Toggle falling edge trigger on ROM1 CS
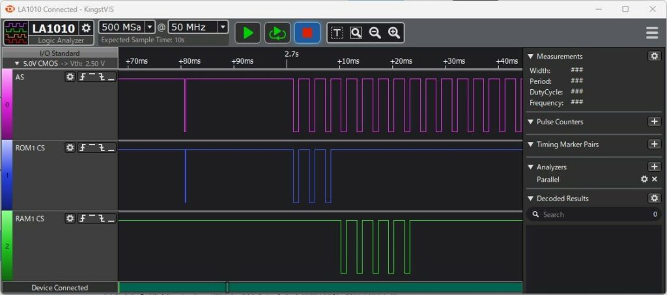The image size is (667, 295). coord(102,148)
